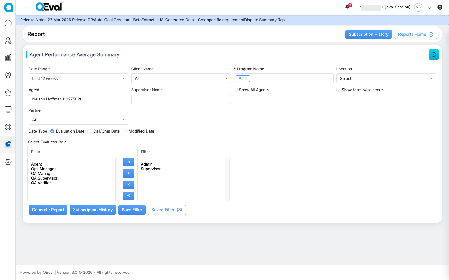This screenshot has width=449, height=280.
Task: Open the settings gear icon in sidebar
Action: (8, 162)
